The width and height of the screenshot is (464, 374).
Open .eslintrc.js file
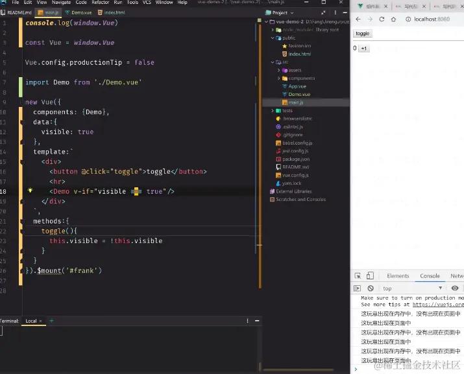click(x=289, y=127)
